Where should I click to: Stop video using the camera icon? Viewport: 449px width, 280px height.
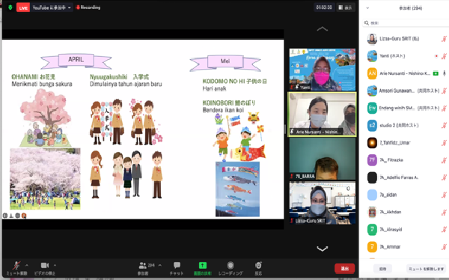[45, 266]
